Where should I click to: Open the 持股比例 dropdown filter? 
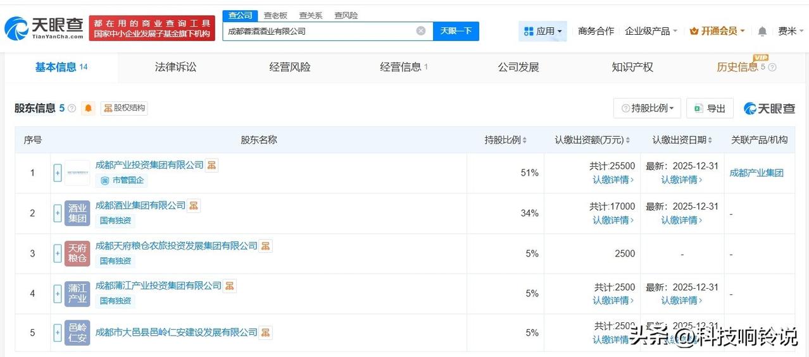point(647,108)
